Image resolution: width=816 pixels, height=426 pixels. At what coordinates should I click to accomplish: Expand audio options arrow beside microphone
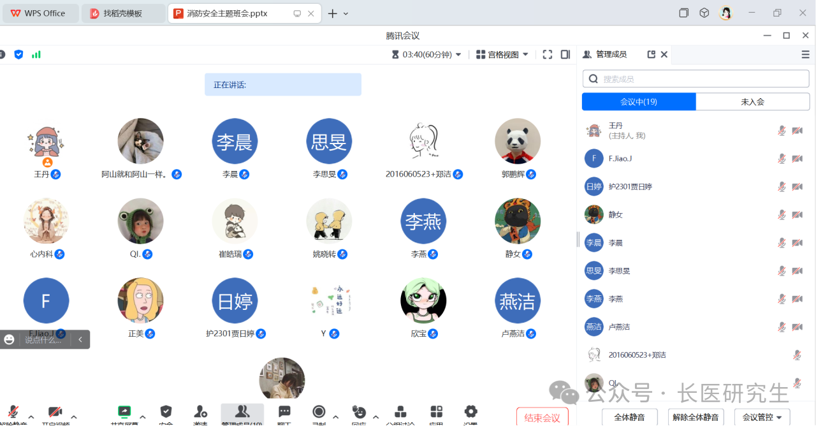(x=31, y=416)
